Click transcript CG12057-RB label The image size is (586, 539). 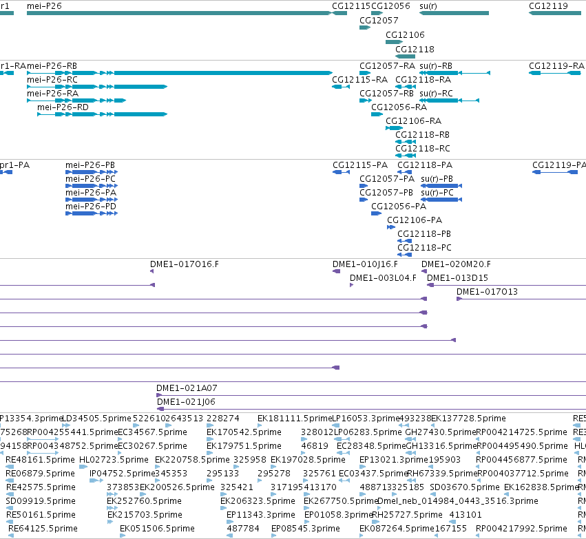coord(386,94)
